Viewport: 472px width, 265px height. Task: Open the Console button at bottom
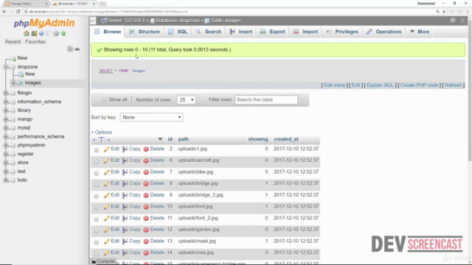pos(103,261)
